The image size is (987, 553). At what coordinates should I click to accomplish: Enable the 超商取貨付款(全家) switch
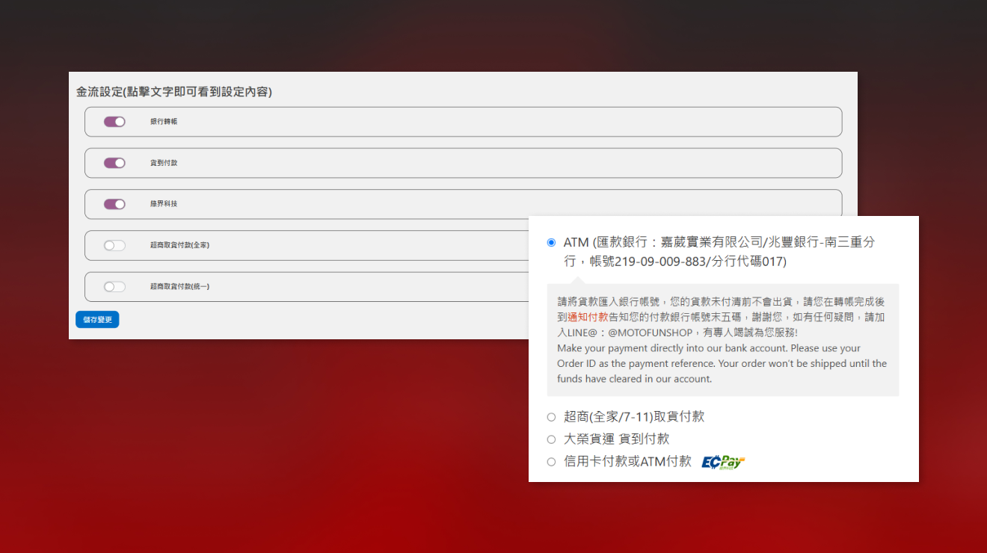point(114,245)
